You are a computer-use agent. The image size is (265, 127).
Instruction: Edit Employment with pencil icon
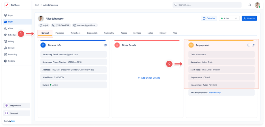[x=253, y=45]
